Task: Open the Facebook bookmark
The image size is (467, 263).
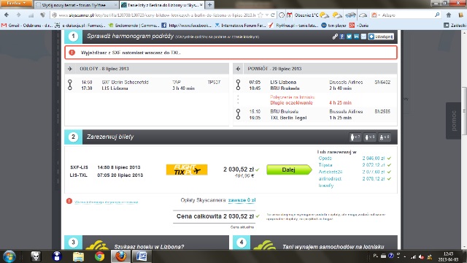Action: (186, 26)
